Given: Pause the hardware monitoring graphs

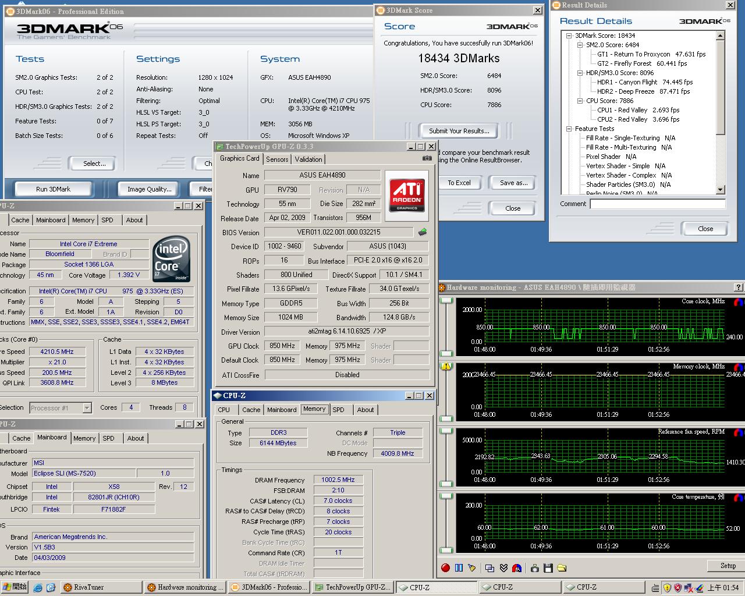Looking at the screenshot, I should point(459,567).
